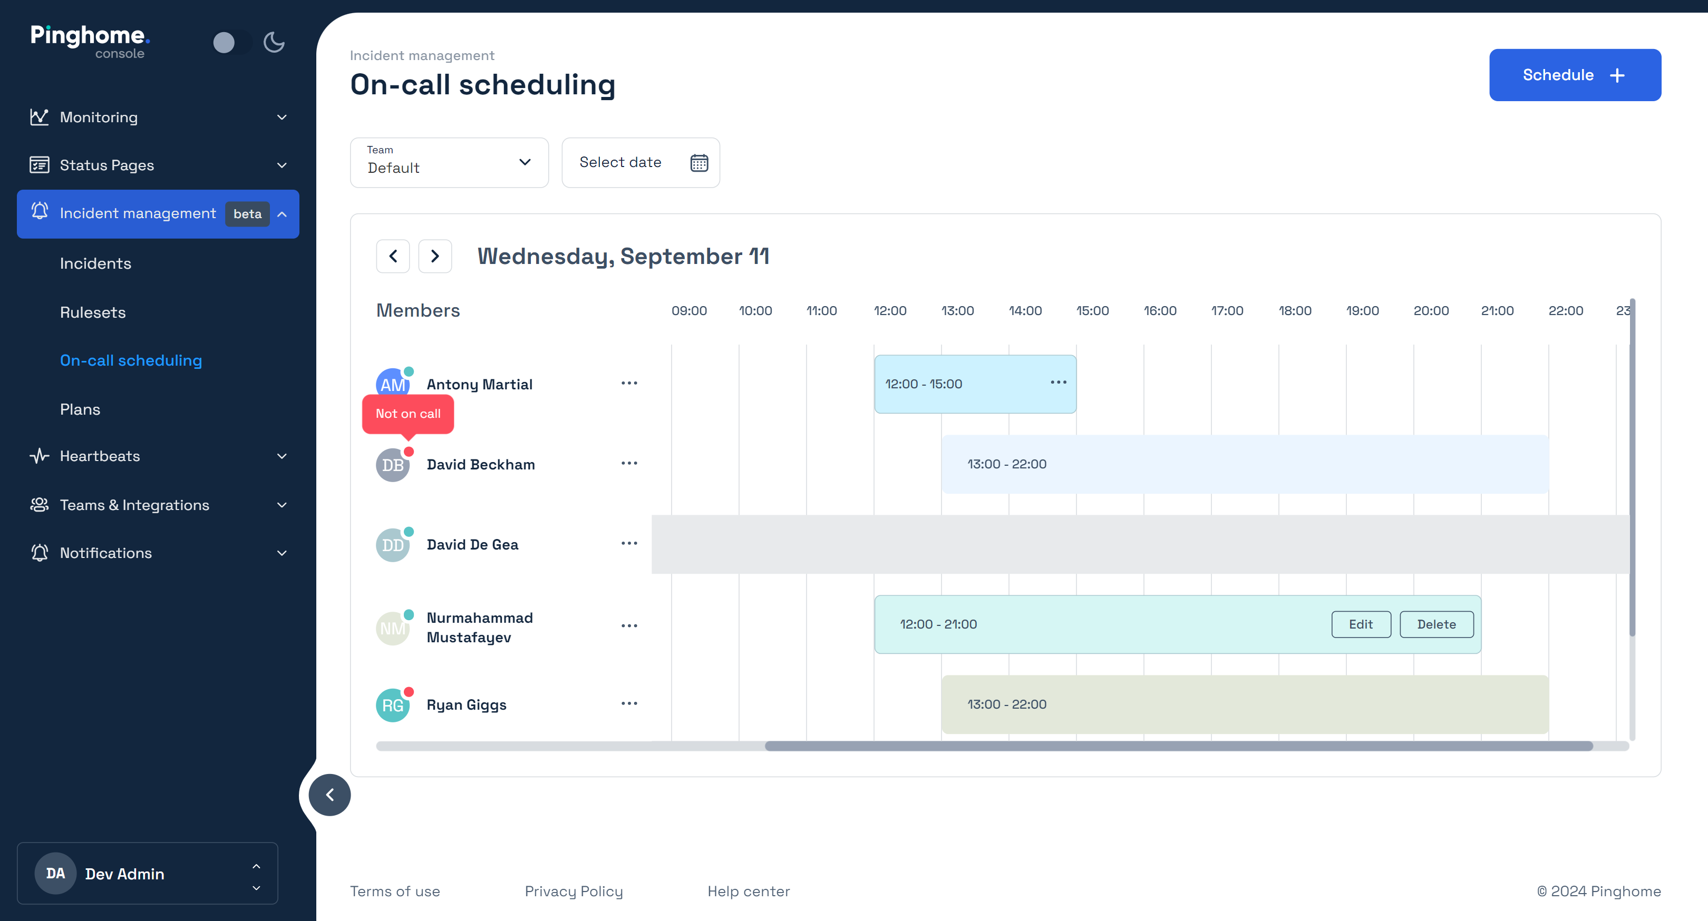Viewport: 1708px width, 921px height.
Task: Click the previous day arrow
Action: click(x=393, y=256)
